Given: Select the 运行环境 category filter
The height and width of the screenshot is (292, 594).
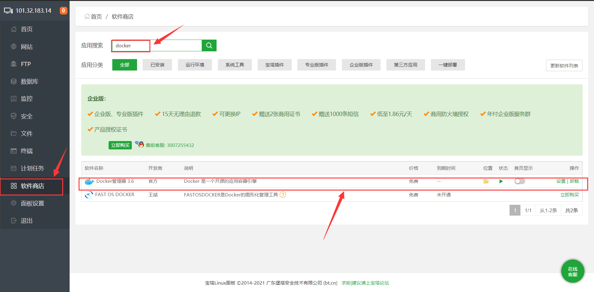Looking at the screenshot, I should pyautogui.click(x=195, y=65).
